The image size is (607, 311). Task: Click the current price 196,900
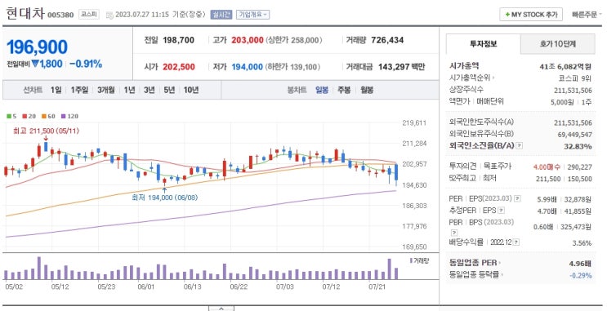coord(37,47)
